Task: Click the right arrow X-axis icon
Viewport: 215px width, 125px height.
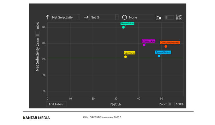Action: [x=86, y=17]
